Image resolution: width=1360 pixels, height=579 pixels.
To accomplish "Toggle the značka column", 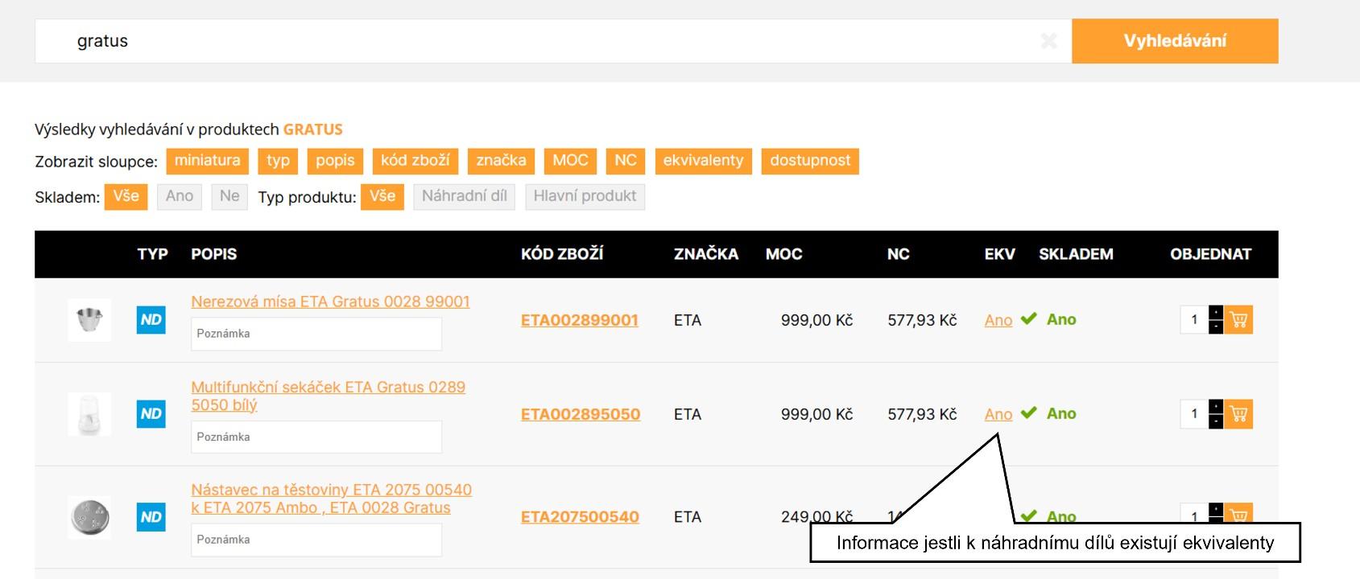I will [x=501, y=161].
